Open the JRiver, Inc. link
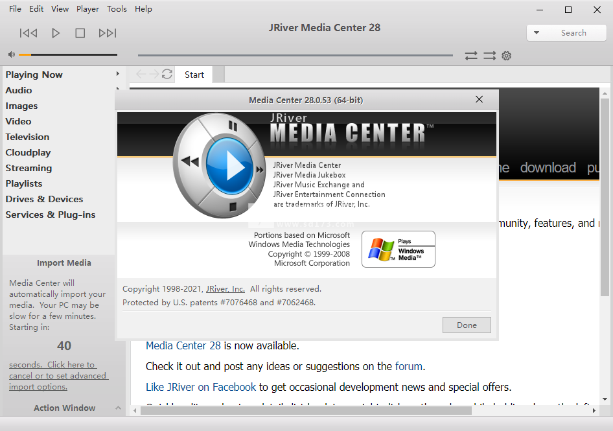 [226, 289]
